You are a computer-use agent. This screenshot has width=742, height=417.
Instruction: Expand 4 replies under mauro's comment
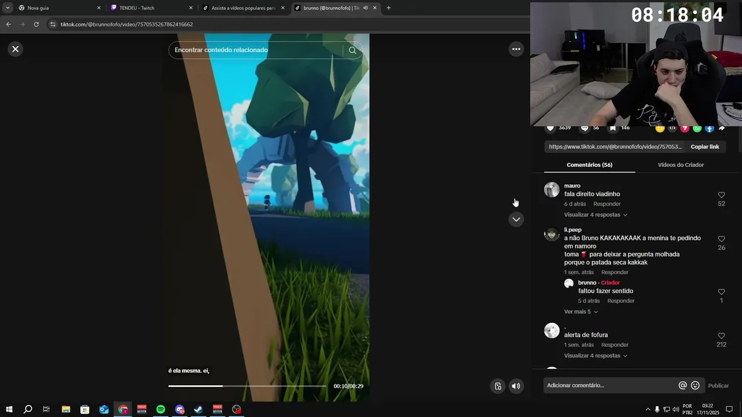(595, 215)
